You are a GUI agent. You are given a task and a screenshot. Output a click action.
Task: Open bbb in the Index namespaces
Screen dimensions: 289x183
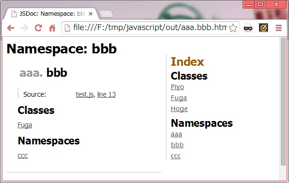(177, 145)
